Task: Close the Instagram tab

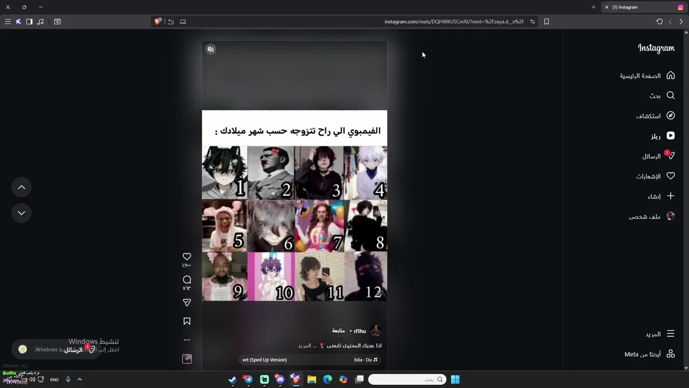Action: [x=607, y=7]
